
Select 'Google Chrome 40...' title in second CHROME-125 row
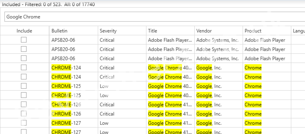point(170,95)
